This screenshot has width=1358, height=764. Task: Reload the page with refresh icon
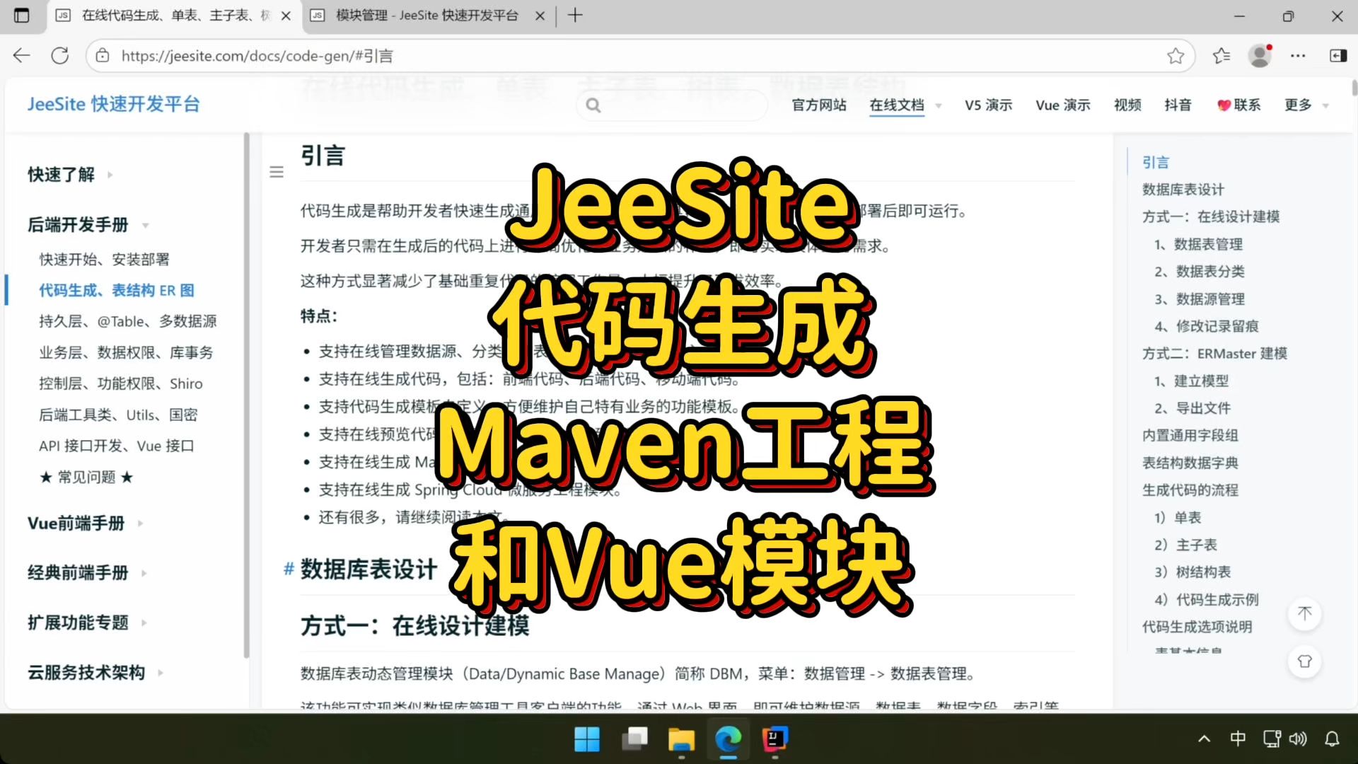[x=60, y=56]
